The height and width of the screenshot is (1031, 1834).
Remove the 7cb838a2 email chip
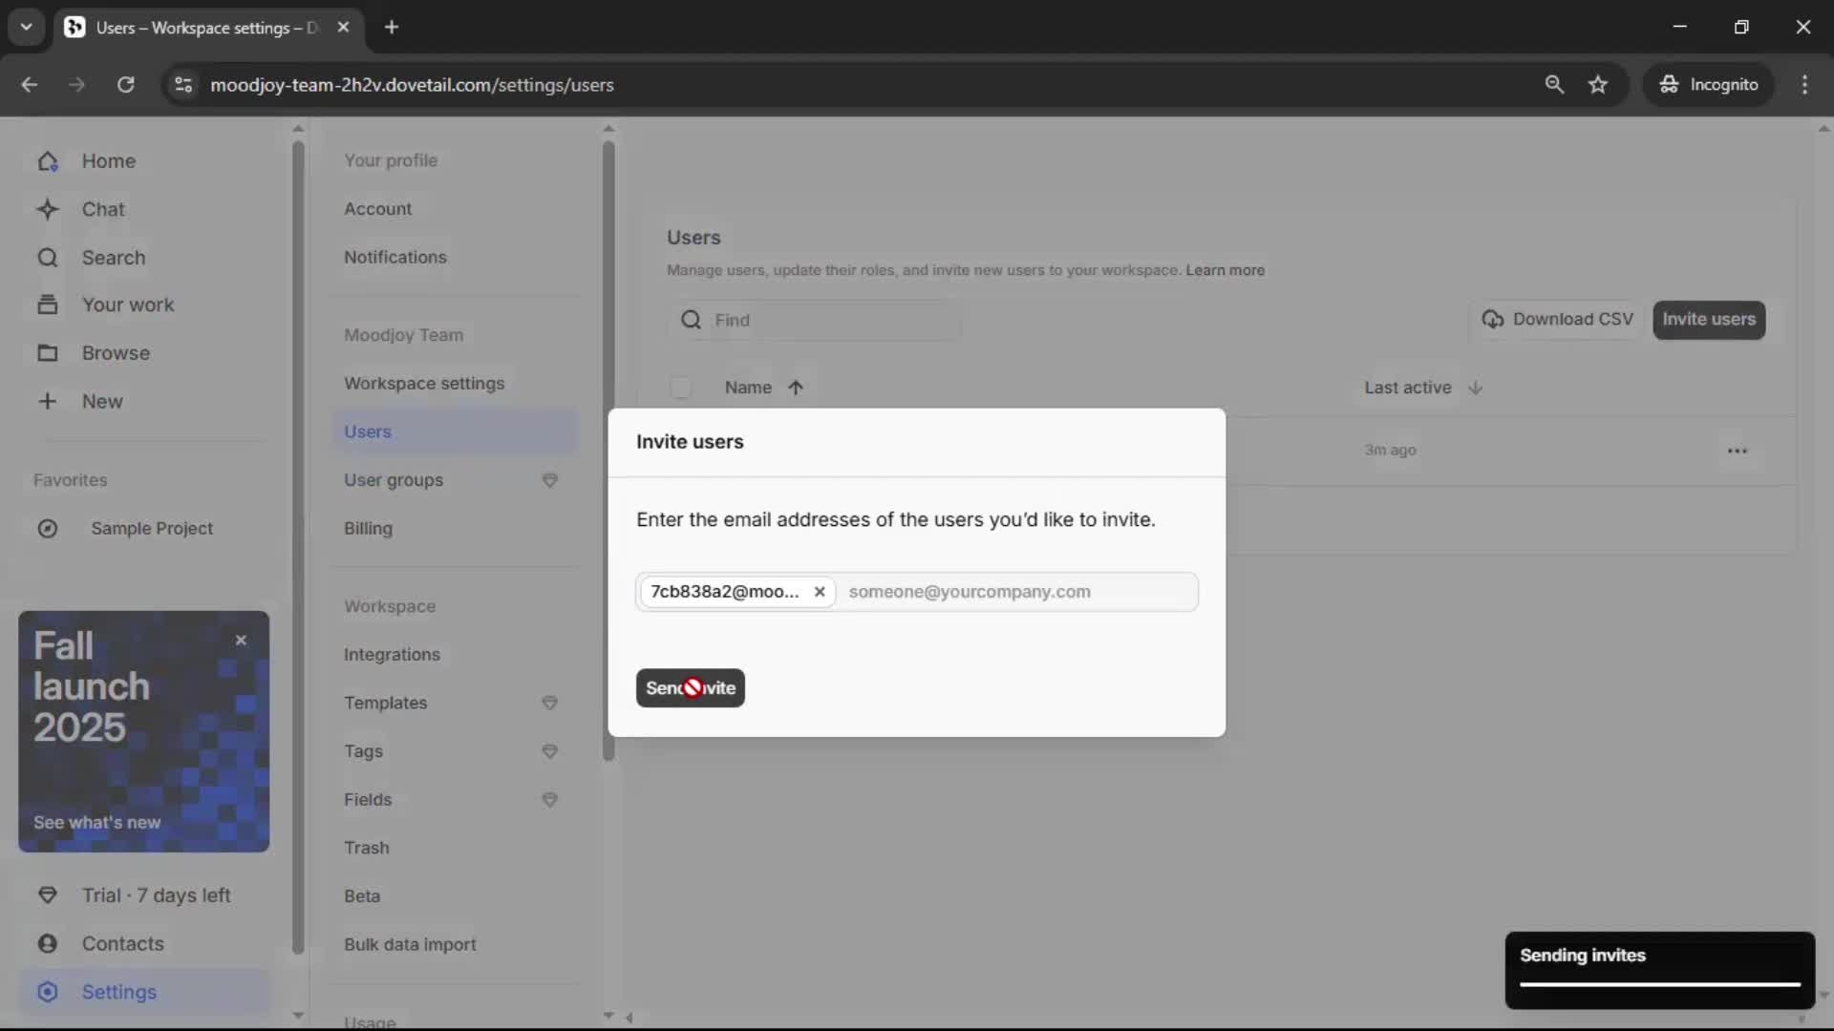(x=820, y=592)
